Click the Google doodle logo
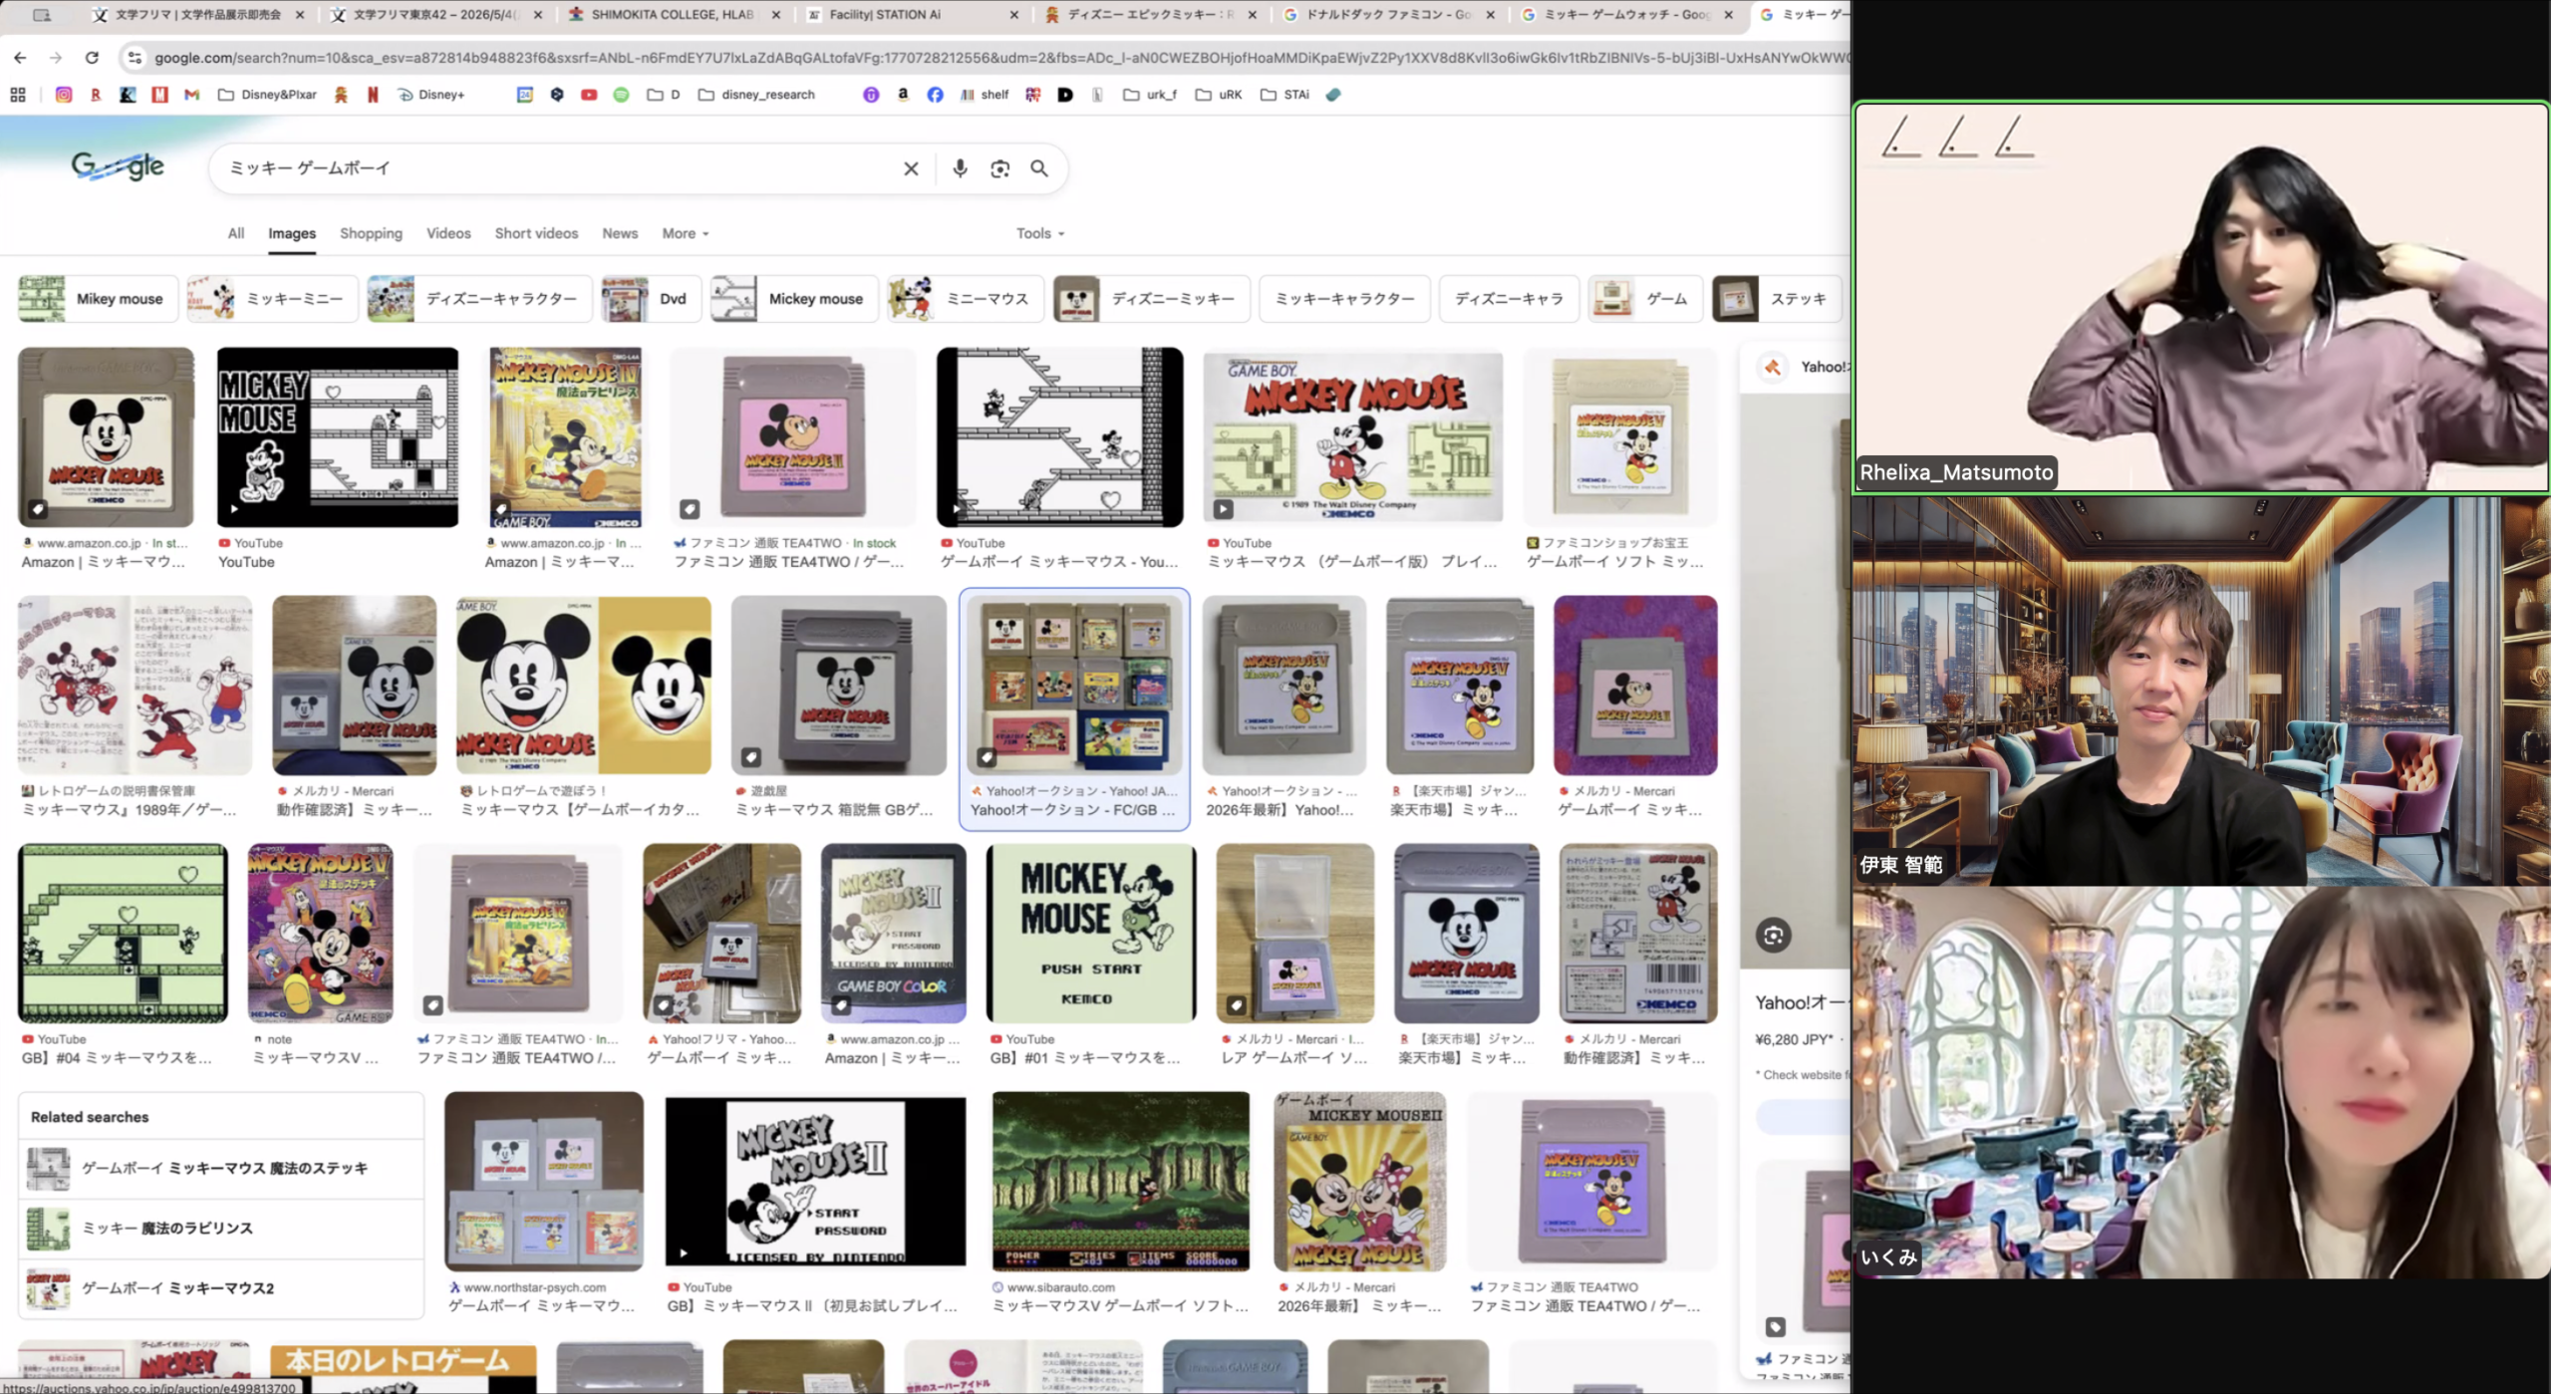 pos(118,166)
